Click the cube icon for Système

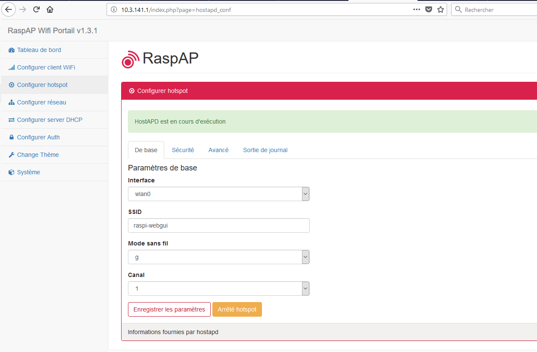click(12, 172)
